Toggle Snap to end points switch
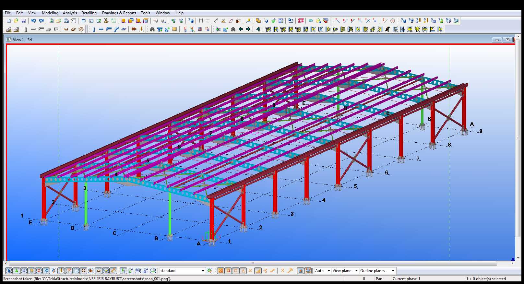Image resolution: width=524 pixels, height=284 pixels. tap(228, 271)
